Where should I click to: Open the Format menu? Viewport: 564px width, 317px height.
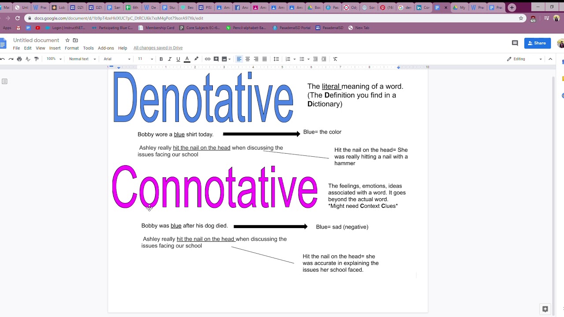point(72,48)
